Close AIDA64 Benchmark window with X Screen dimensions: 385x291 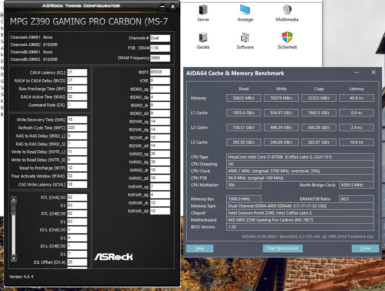(374, 72)
